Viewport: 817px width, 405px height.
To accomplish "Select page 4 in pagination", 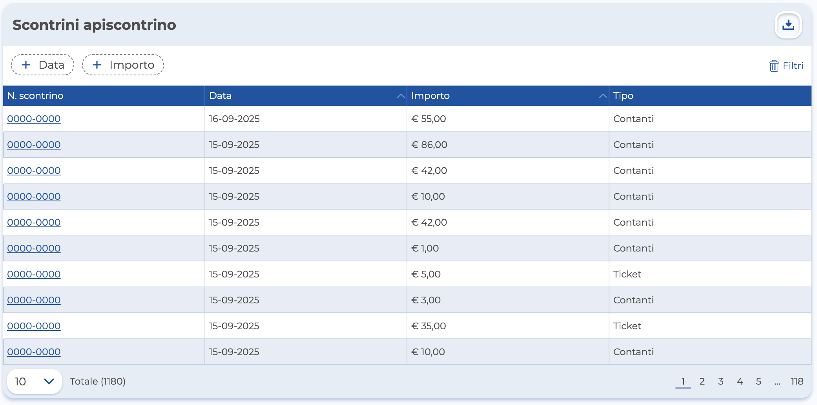I will (x=740, y=381).
